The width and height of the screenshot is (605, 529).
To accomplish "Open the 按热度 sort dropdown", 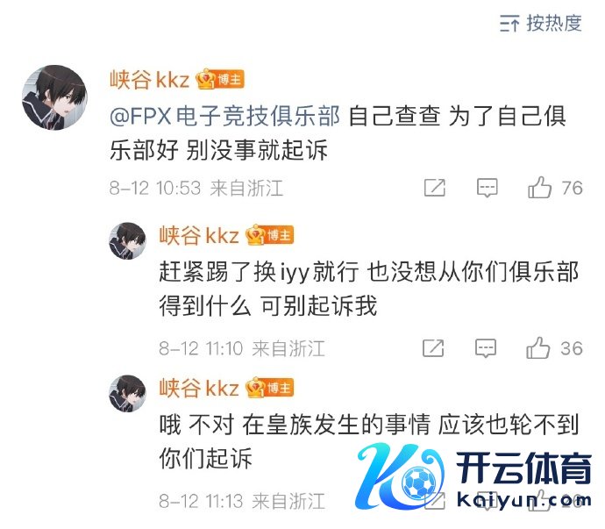I will pos(541,23).
